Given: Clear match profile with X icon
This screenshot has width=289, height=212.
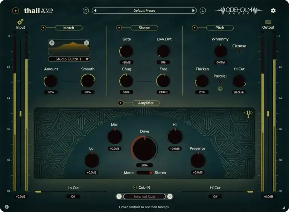Looking at the screenshot, I should [87, 43].
